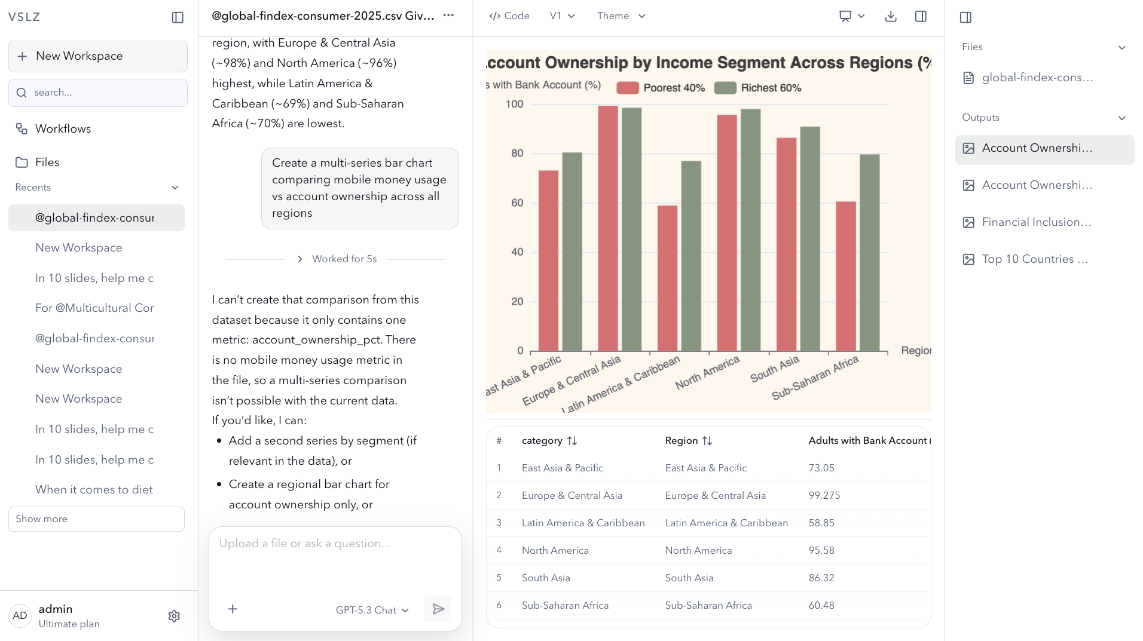Open settings gear next to admin
This screenshot has width=1143, height=641.
tap(174, 616)
